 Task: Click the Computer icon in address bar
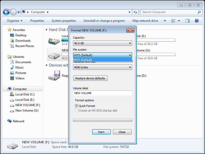click(x=23, y=12)
